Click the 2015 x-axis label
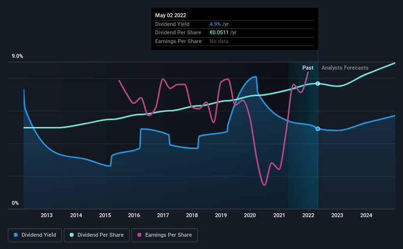The height and width of the screenshot is (249, 403). point(105,215)
